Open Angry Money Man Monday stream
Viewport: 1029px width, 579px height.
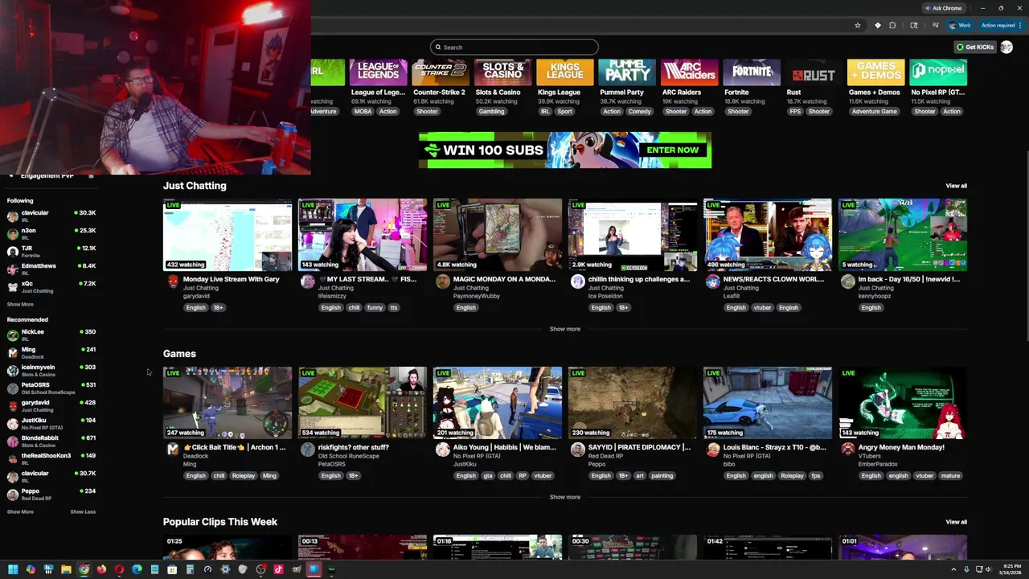903,403
